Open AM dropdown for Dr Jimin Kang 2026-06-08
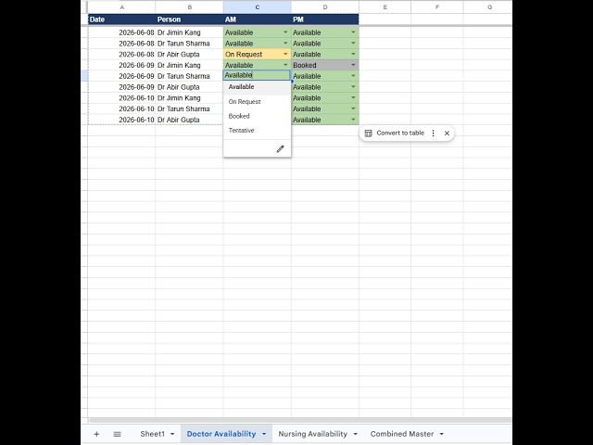 (285, 32)
